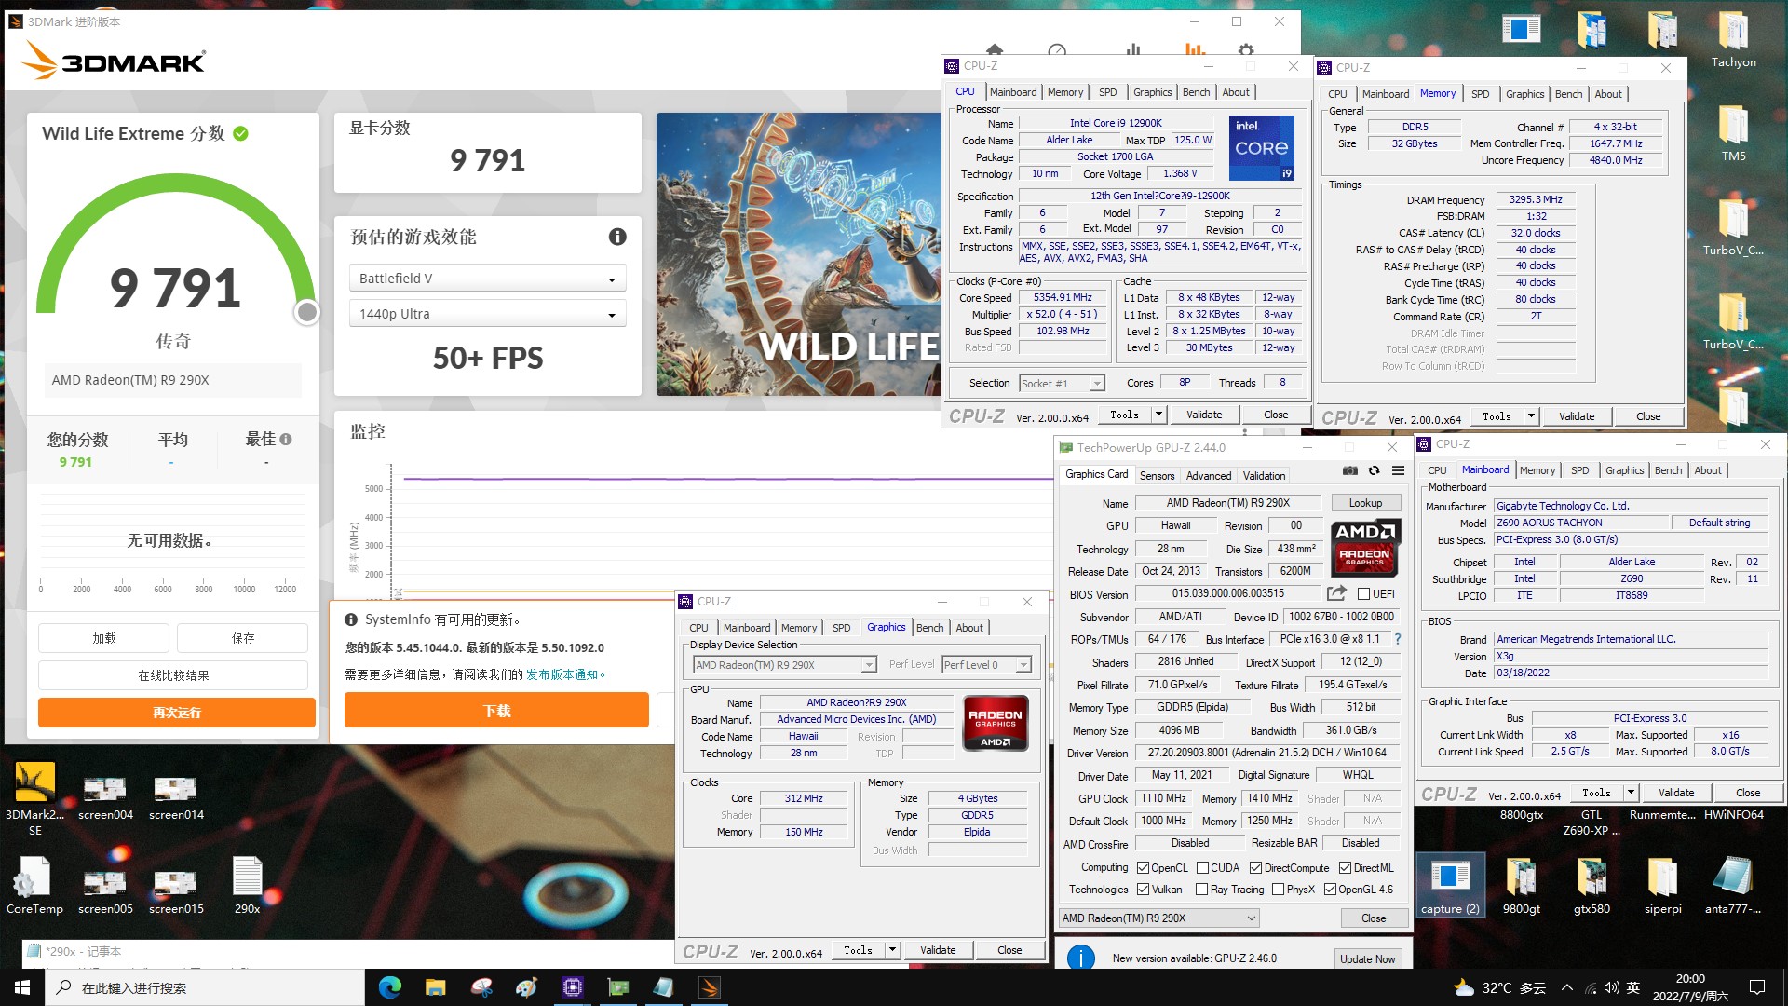Click the orange 再次运行 button

pos(177,713)
